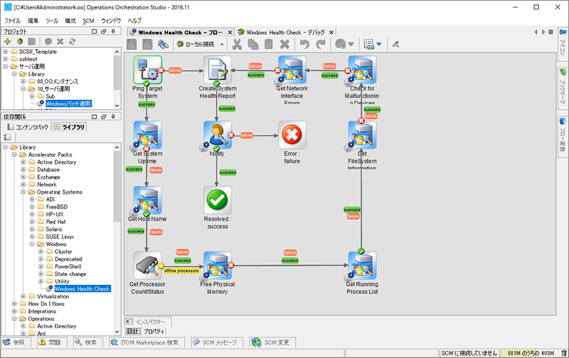Viewport: 569px width, 358px height.
Task: Select the Notify step icon
Action: tap(217, 135)
